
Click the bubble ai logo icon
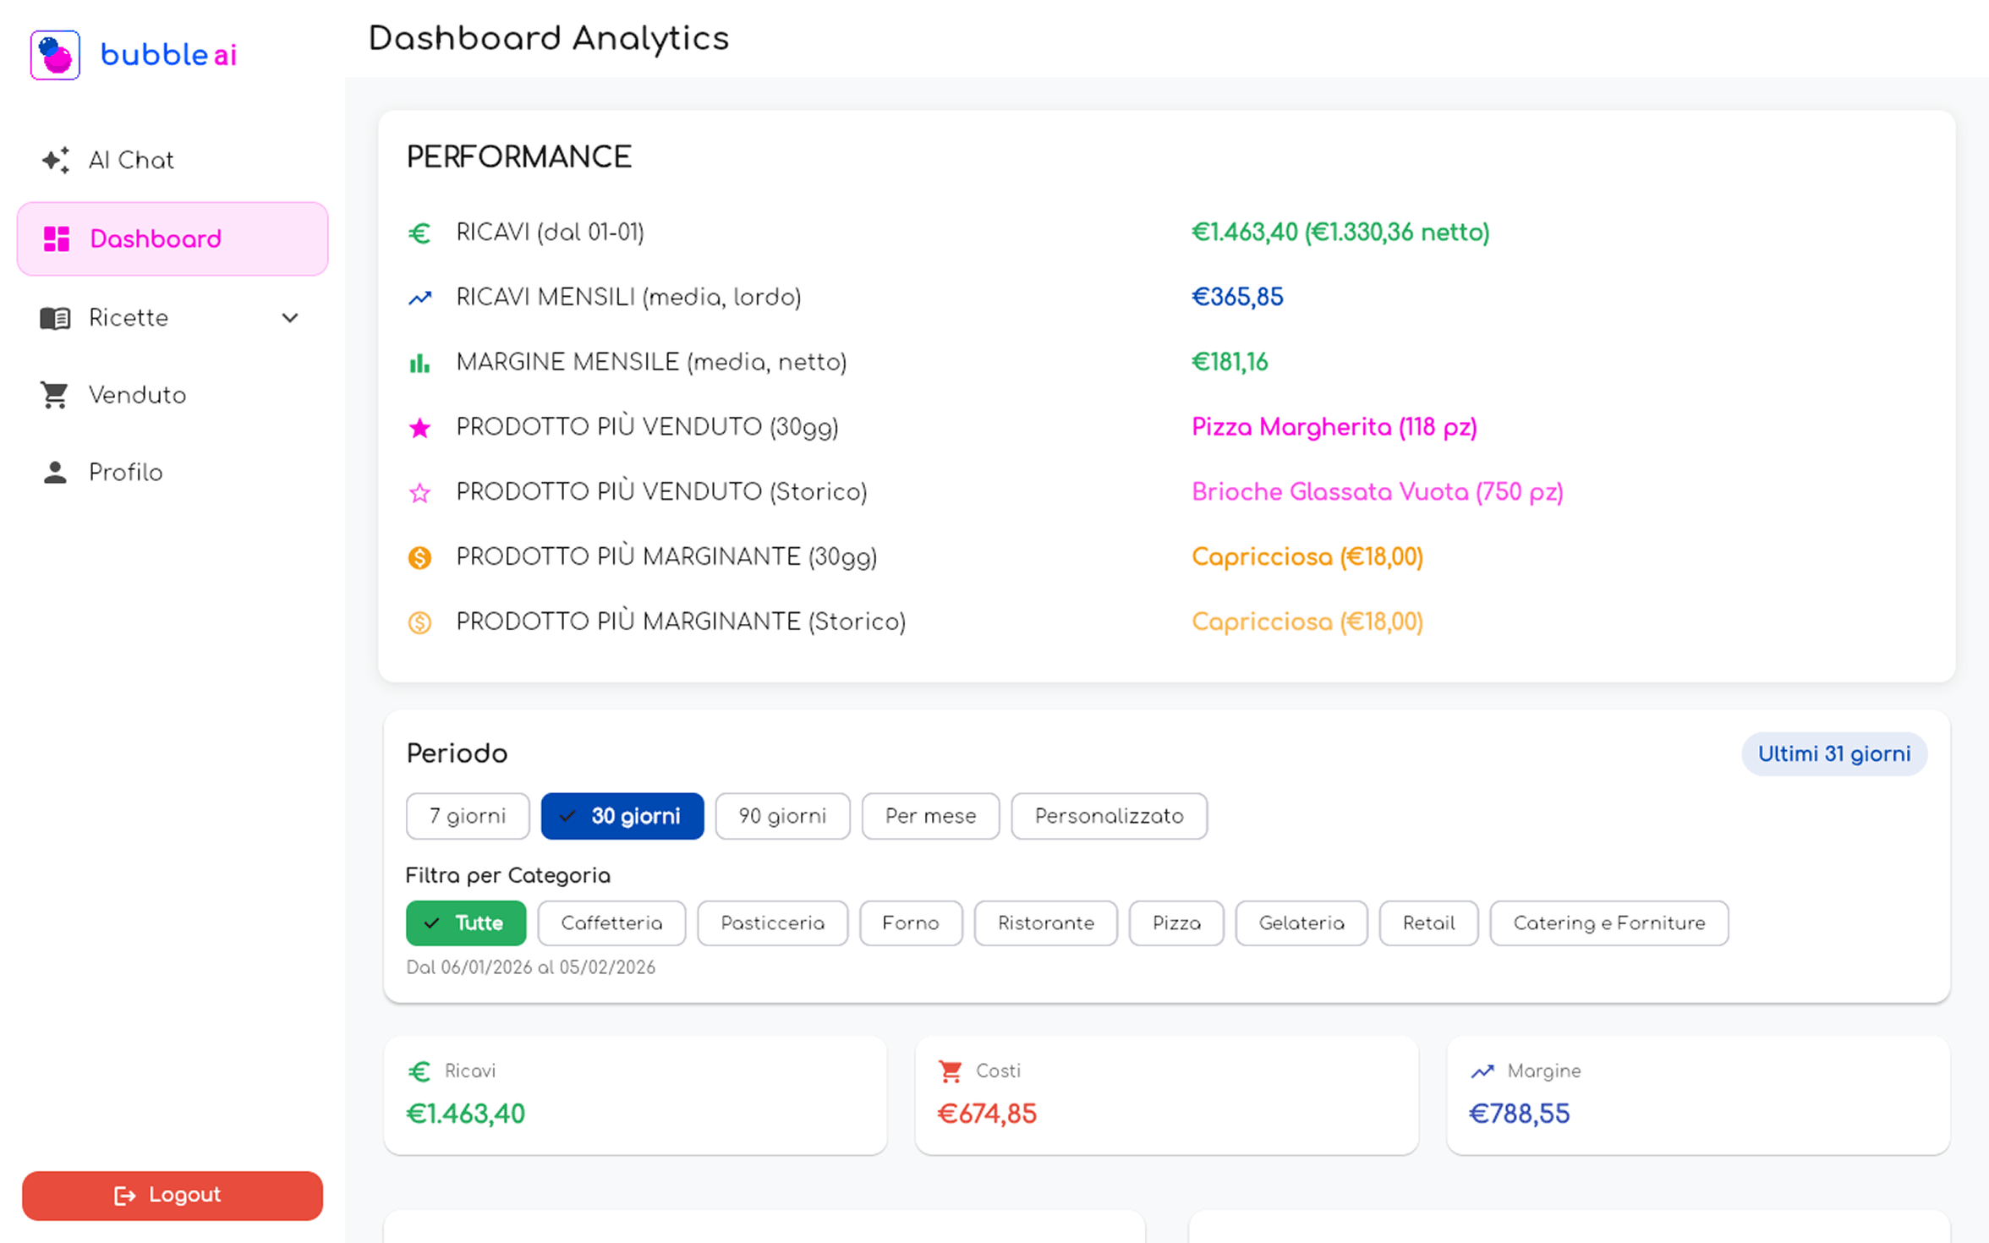pos(55,55)
